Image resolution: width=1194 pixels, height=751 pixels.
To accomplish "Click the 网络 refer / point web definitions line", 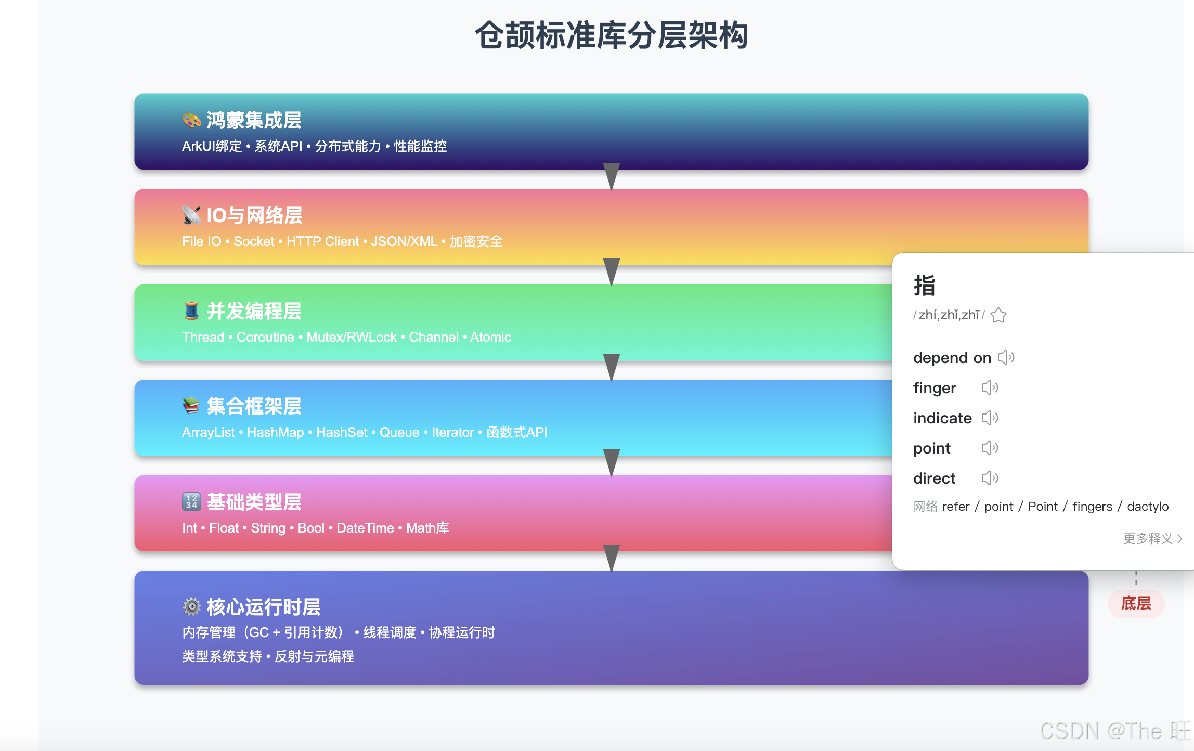I will point(1041,506).
